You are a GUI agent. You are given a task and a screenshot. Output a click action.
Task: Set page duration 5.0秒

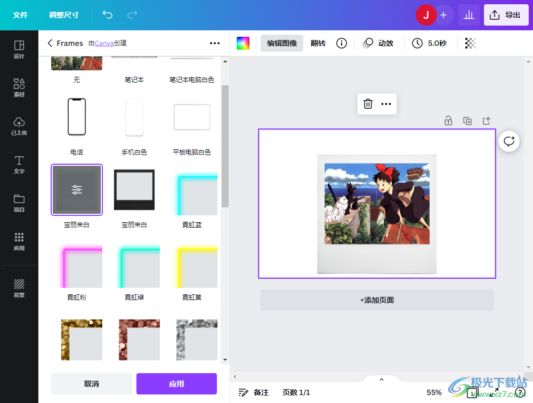[x=429, y=43]
